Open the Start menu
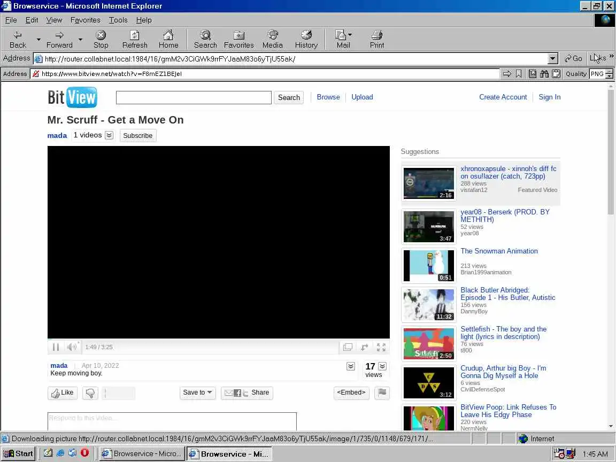This screenshot has height=462, width=616. pos(18,454)
